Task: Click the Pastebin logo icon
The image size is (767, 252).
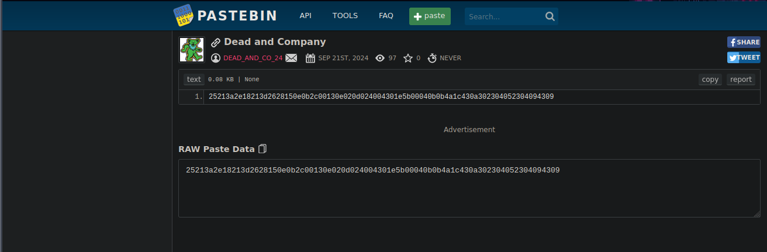Action: pyautogui.click(x=184, y=16)
